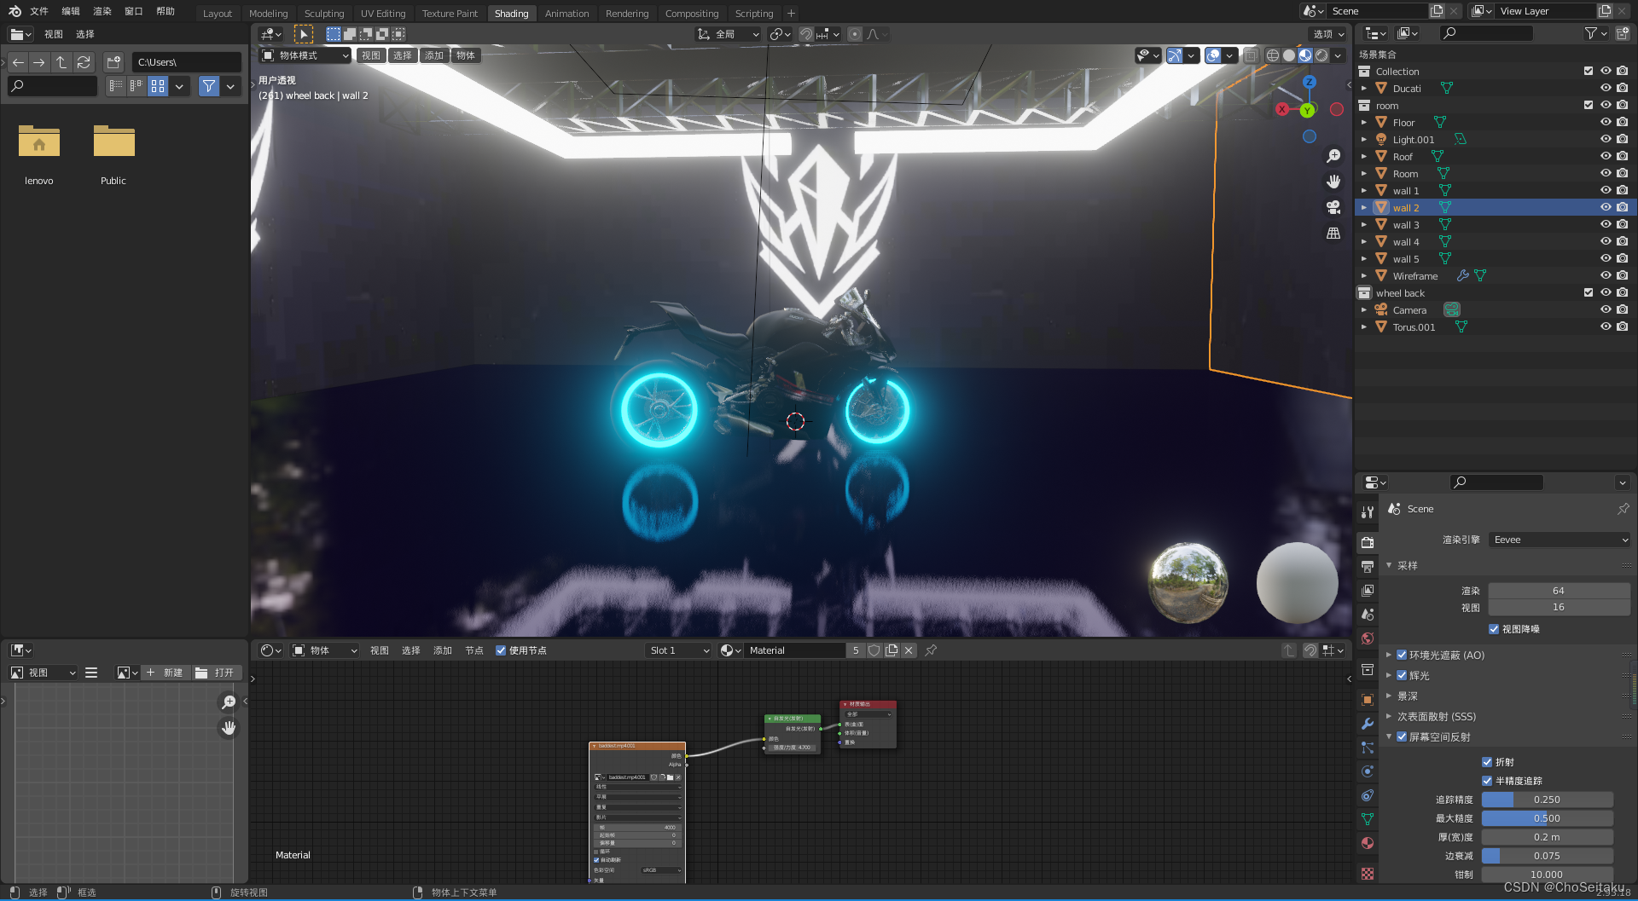Click the fake user shield icon for Material
The width and height of the screenshot is (1638, 901).
pos(874,650)
